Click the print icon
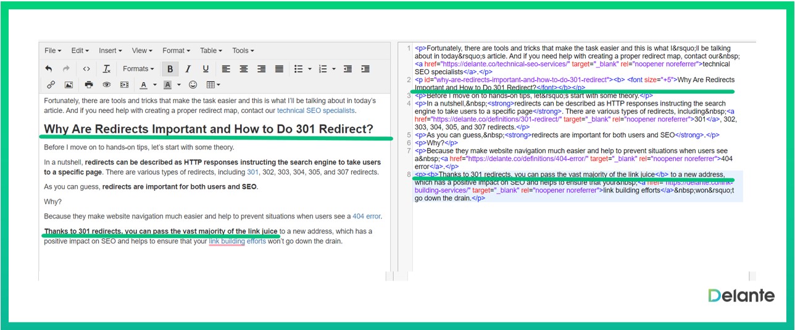Image resolution: width=795 pixels, height=330 pixels. [x=89, y=85]
